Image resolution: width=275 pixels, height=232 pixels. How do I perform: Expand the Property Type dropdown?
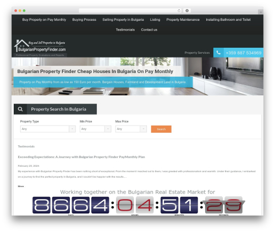point(48,129)
